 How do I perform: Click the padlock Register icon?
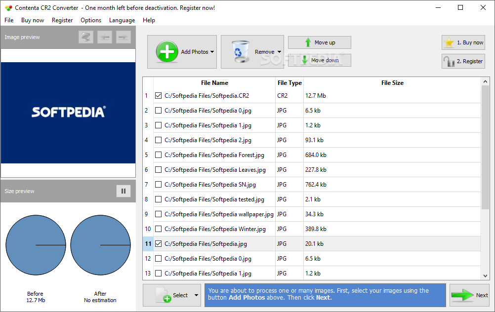click(x=449, y=61)
